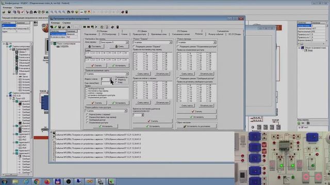Click horizontal scrollbar below main device tree
Screen dimensions: 330x185
[16, 175]
